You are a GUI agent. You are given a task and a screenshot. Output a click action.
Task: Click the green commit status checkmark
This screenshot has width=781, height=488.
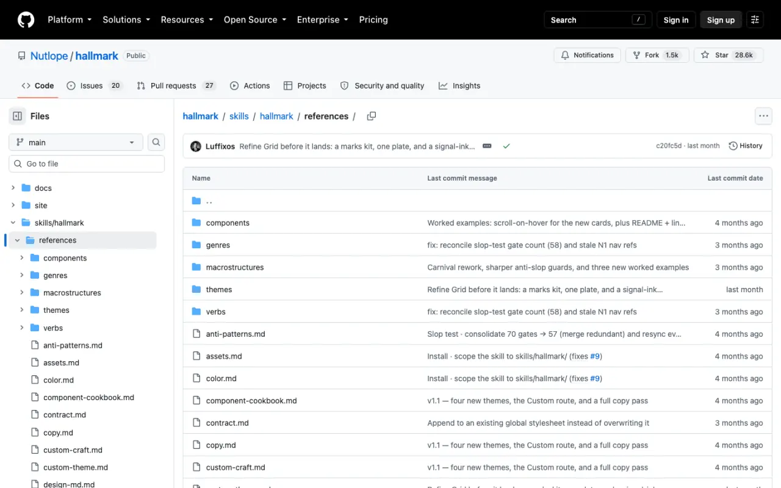point(506,146)
